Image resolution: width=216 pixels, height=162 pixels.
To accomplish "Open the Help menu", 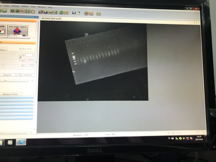I will [50, 7].
